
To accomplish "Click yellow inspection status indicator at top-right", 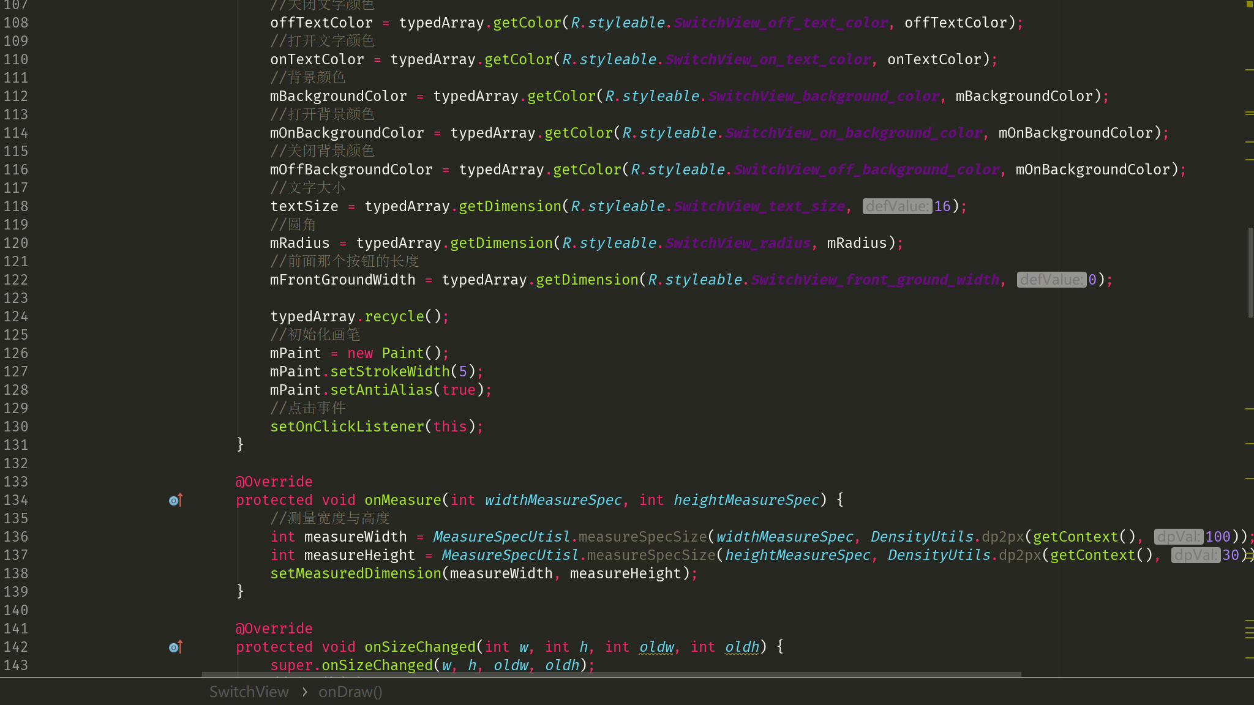I will point(1249,4).
